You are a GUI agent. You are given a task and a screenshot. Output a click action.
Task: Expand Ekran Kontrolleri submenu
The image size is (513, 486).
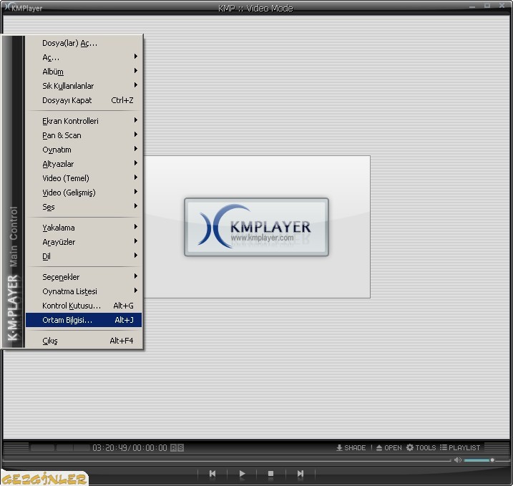click(84, 121)
